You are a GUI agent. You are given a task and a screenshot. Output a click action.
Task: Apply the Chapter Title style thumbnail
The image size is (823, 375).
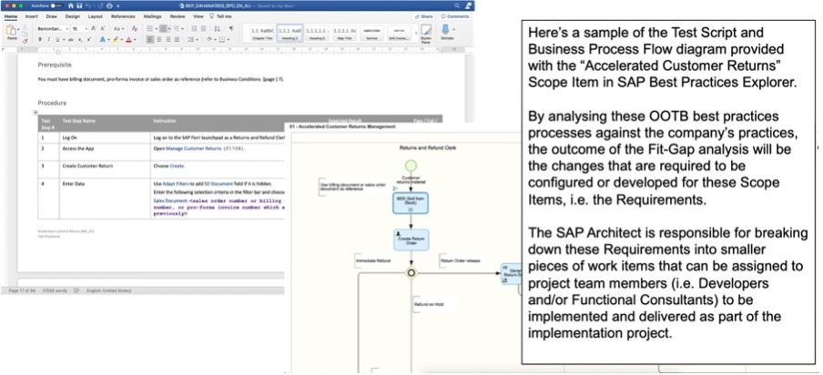point(262,34)
